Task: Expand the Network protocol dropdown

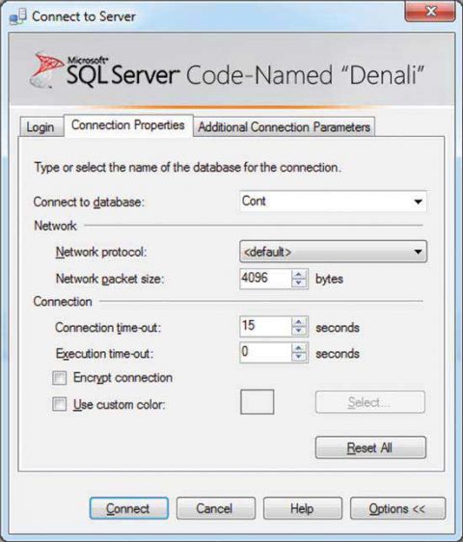Action: 333,252
